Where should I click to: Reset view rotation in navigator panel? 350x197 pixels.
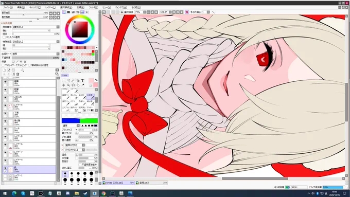click(x=59, y=17)
